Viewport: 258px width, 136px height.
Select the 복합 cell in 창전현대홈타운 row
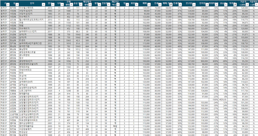point(115,126)
